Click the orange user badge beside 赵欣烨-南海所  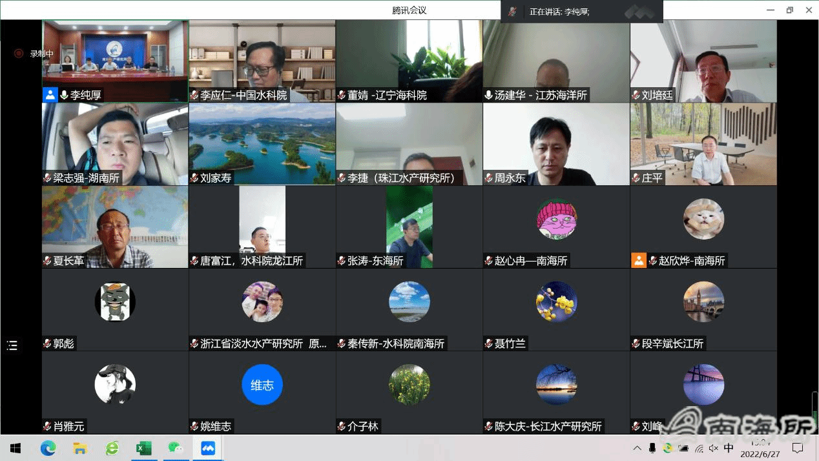pyautogui.click(x=639, y=261)
